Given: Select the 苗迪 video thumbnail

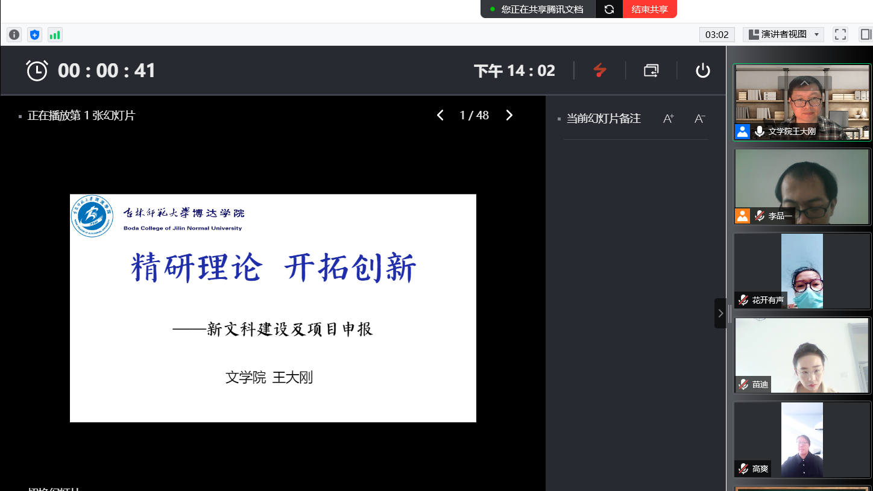Looking at the screenshot, I should point(802,355).
